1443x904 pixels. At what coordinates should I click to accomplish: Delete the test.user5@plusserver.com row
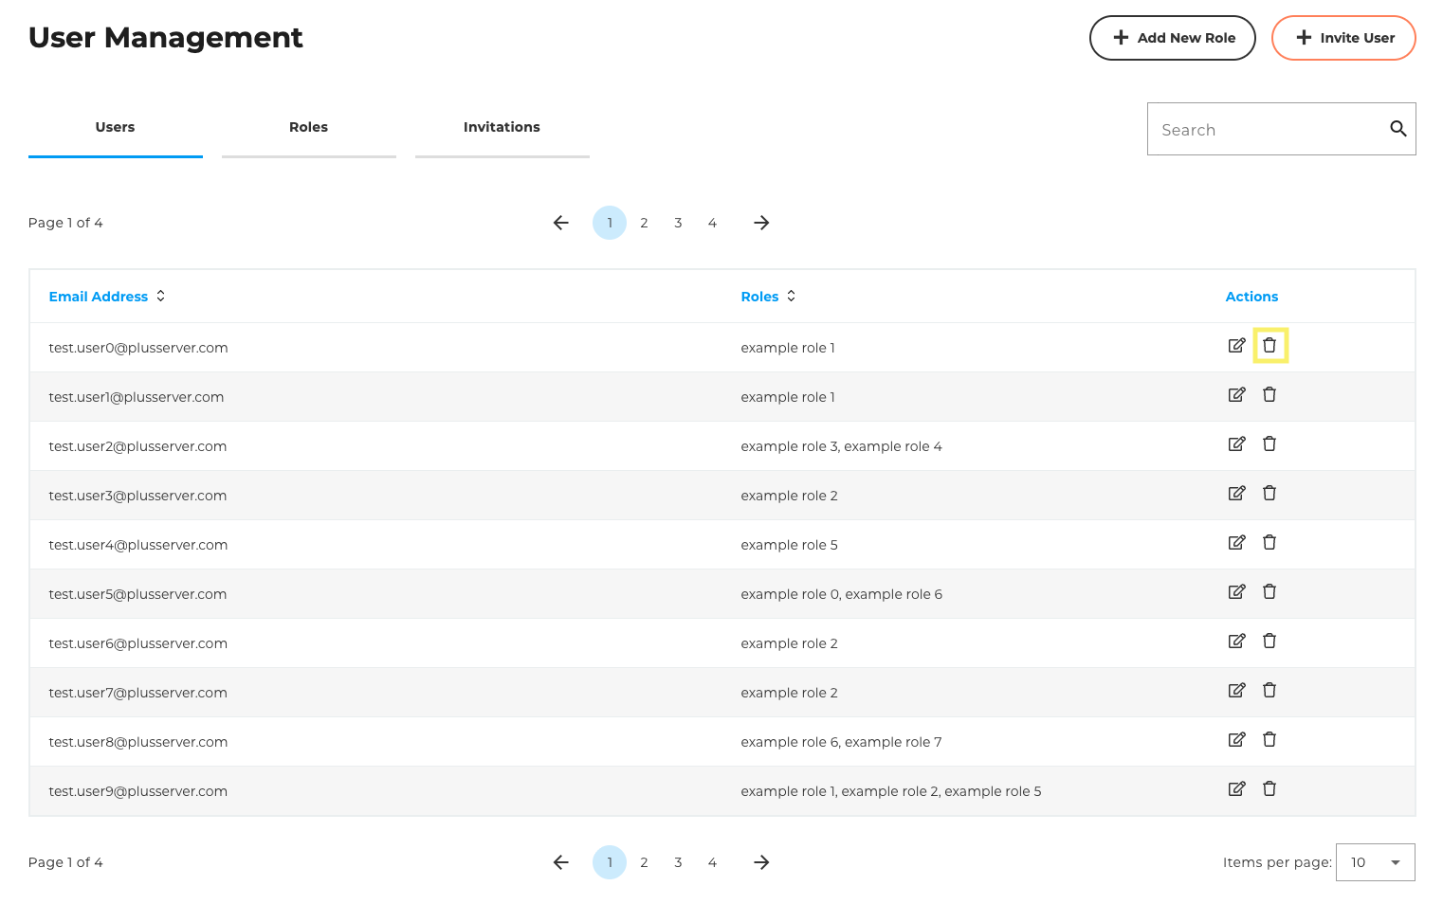(1269, 592)
